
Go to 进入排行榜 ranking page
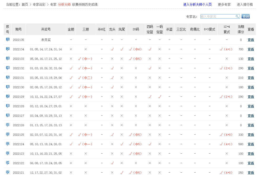click(x=245, y=4)
